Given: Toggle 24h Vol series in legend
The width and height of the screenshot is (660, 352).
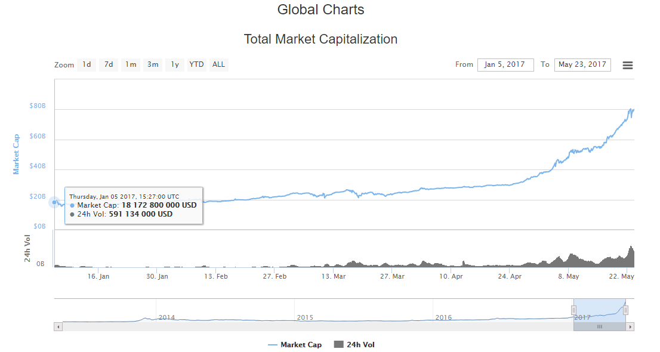Looking at the screenshot, I should [354, 345].
